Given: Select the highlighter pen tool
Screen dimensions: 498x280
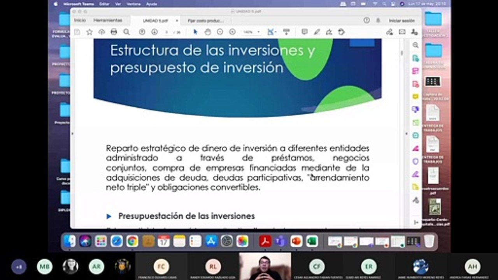Looking at the screenshot, I should click(317, 32).
